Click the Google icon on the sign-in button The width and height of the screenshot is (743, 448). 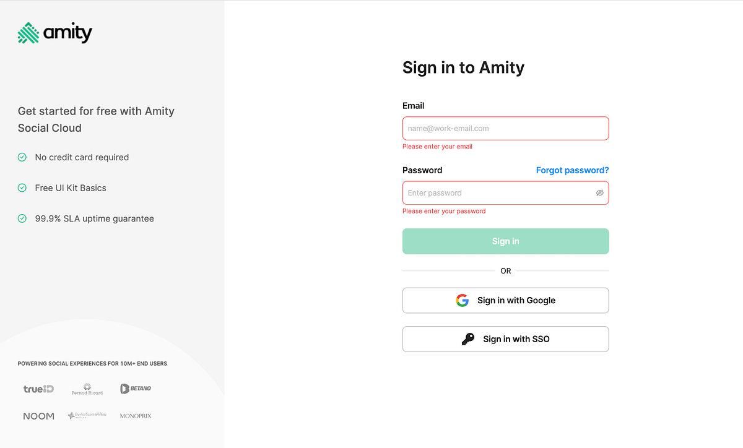pos(463,300)
